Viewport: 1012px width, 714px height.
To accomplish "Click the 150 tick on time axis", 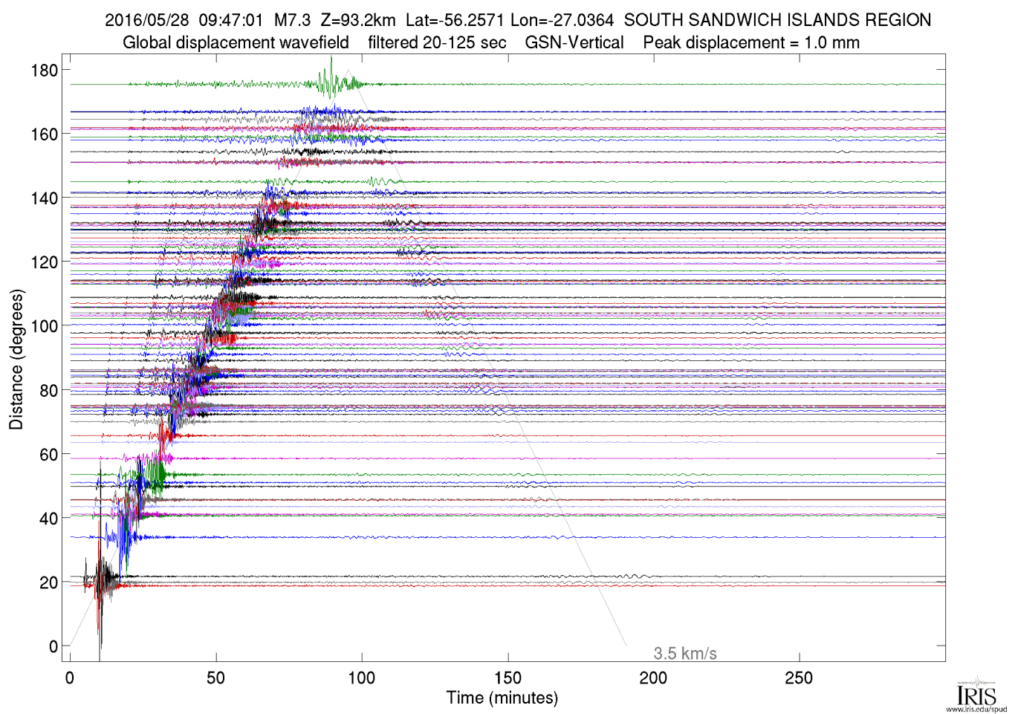I will coord(507,678).
